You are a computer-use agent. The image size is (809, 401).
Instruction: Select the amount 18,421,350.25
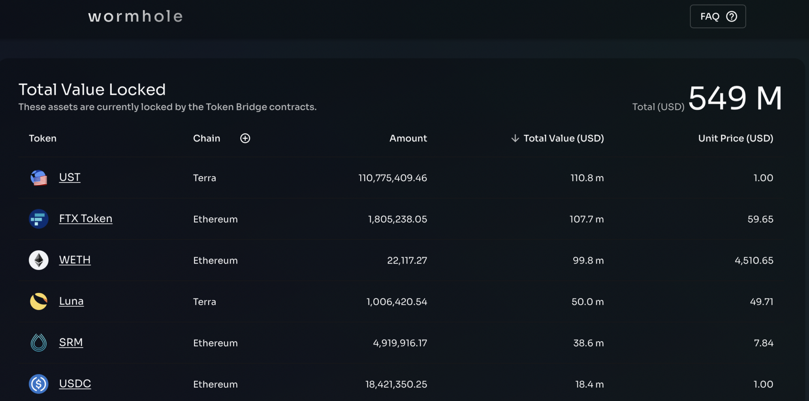(396, 384)
